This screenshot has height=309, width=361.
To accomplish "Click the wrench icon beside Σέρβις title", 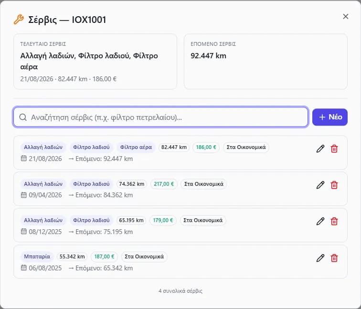I will (x=19, y=20).
